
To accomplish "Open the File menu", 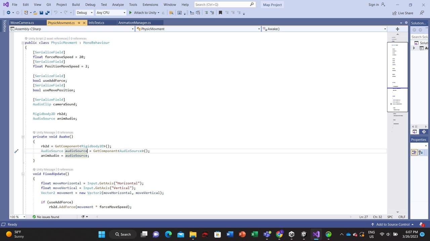I will click(14, 5).
